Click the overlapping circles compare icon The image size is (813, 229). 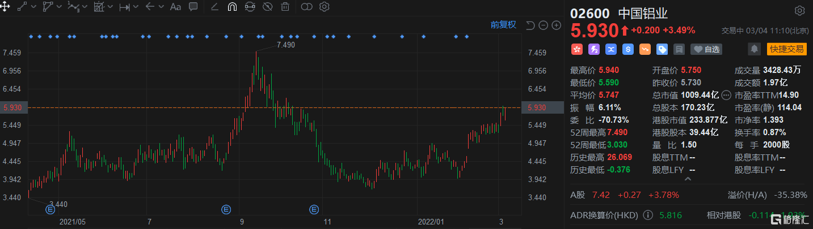(x=307, y=7)
